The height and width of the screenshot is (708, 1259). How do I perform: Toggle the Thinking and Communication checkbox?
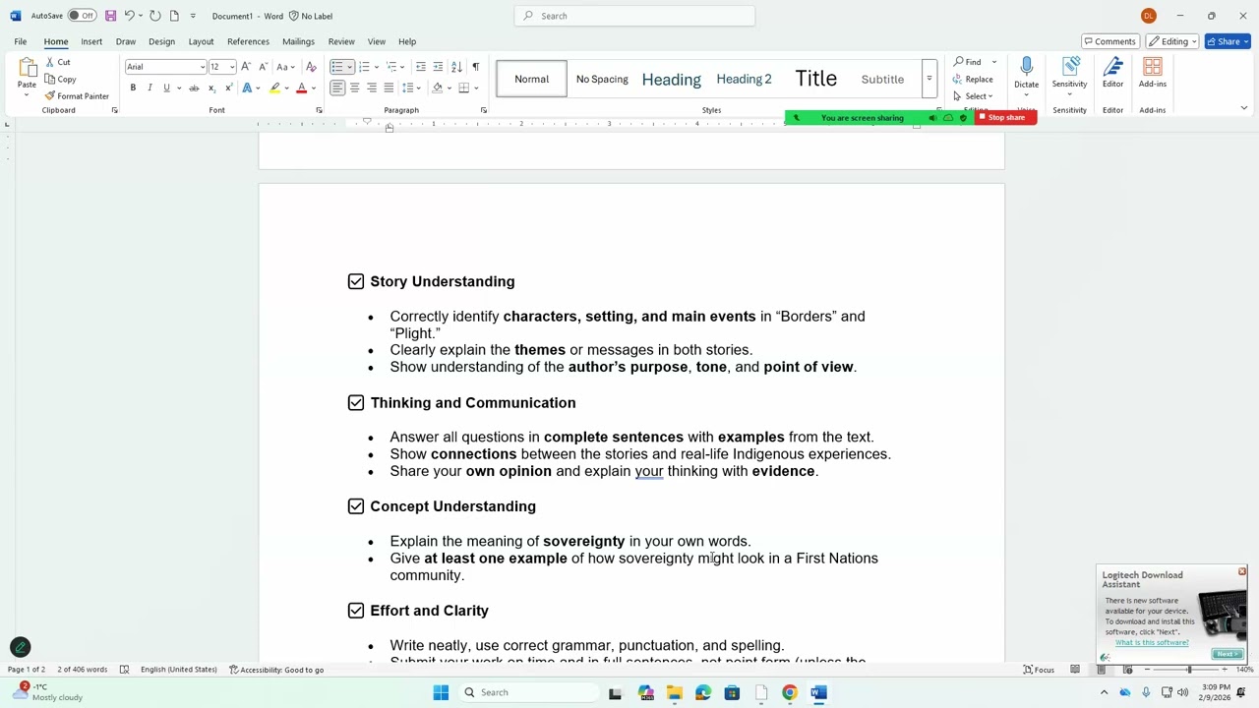click(x=356, y=402)
